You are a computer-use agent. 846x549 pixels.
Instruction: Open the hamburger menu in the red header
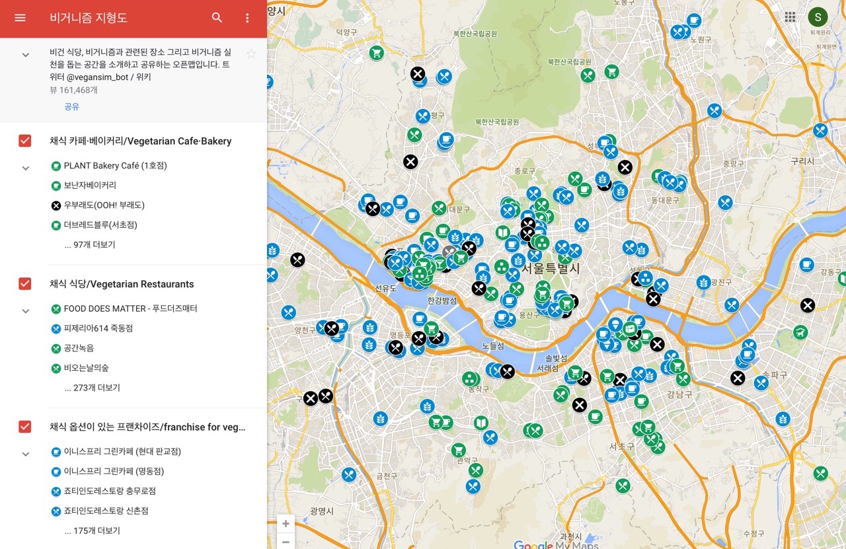[20, 18]
